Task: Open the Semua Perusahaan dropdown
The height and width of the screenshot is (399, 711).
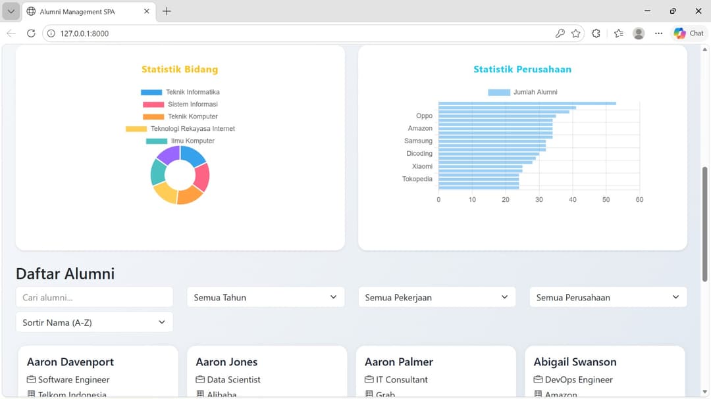Action: point(608,298)
